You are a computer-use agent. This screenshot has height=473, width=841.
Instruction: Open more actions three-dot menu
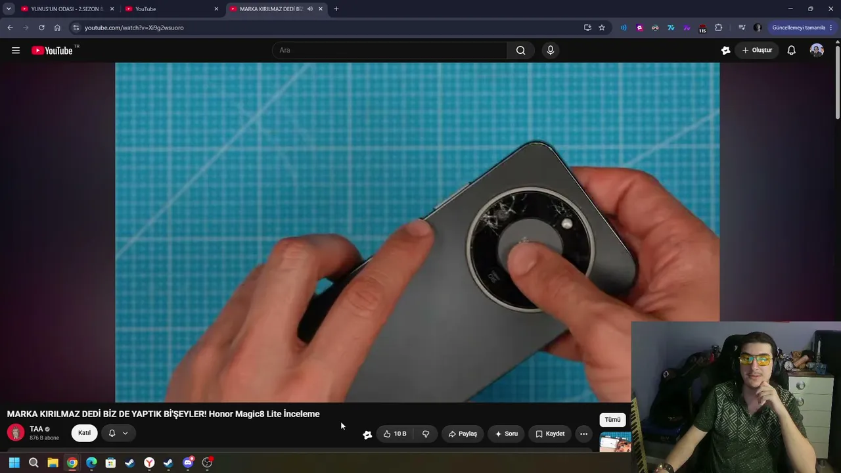pyautogui.click(x=583, y=434)
